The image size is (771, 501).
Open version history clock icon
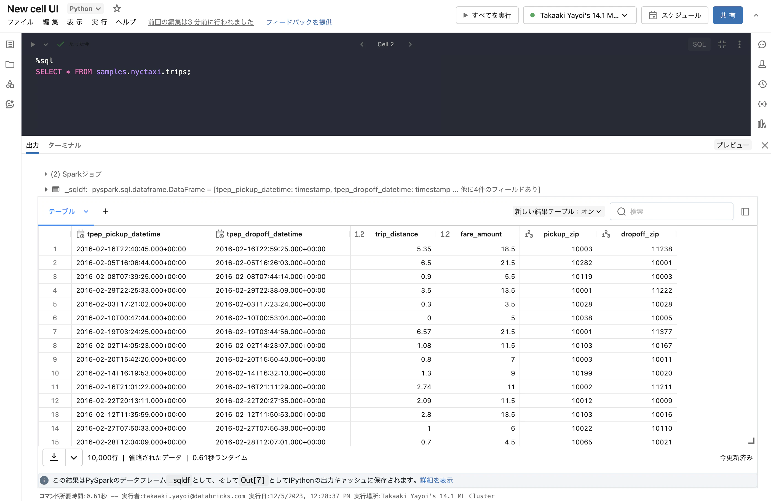pyautogui.click(x=762, y=84)
